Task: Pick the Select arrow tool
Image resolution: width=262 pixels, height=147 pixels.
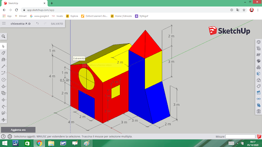Action: coord(3,46)
